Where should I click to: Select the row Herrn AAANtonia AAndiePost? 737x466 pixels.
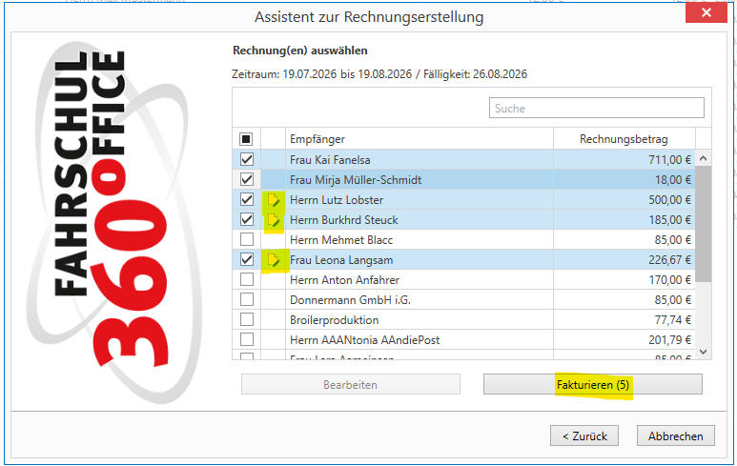(464, 339)
